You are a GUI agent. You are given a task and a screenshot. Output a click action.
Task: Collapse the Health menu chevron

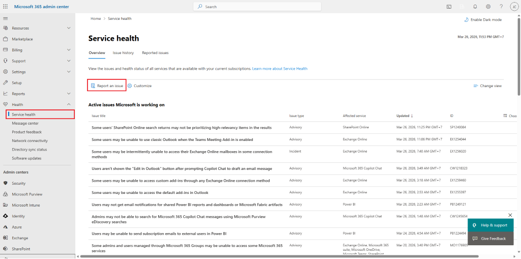tap(69, 104)
